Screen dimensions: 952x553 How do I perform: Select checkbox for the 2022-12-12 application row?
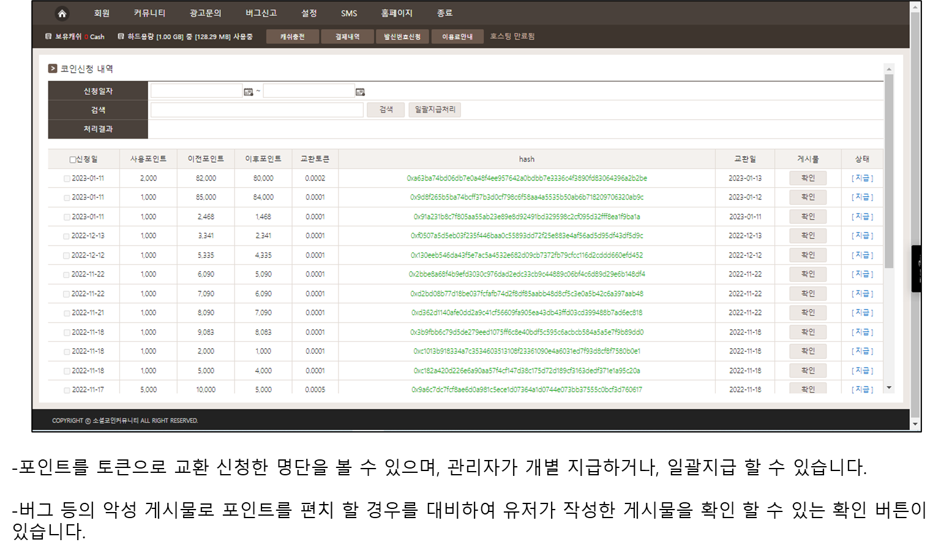pos(66,256)
